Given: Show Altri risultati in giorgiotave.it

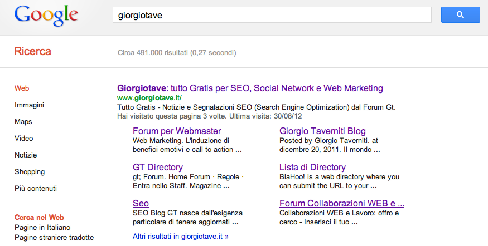Looking at the screenshot, I should coord(181,236).
